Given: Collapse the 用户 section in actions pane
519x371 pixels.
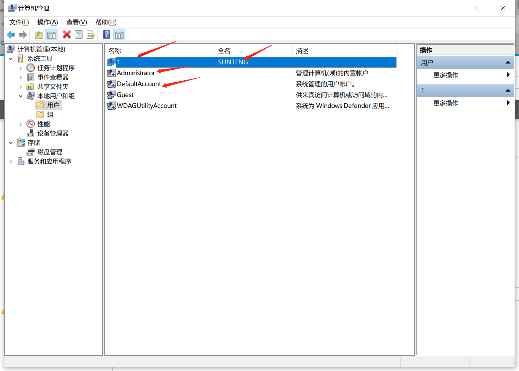Looking at the screenshot, I should click(x=508, y=63).
